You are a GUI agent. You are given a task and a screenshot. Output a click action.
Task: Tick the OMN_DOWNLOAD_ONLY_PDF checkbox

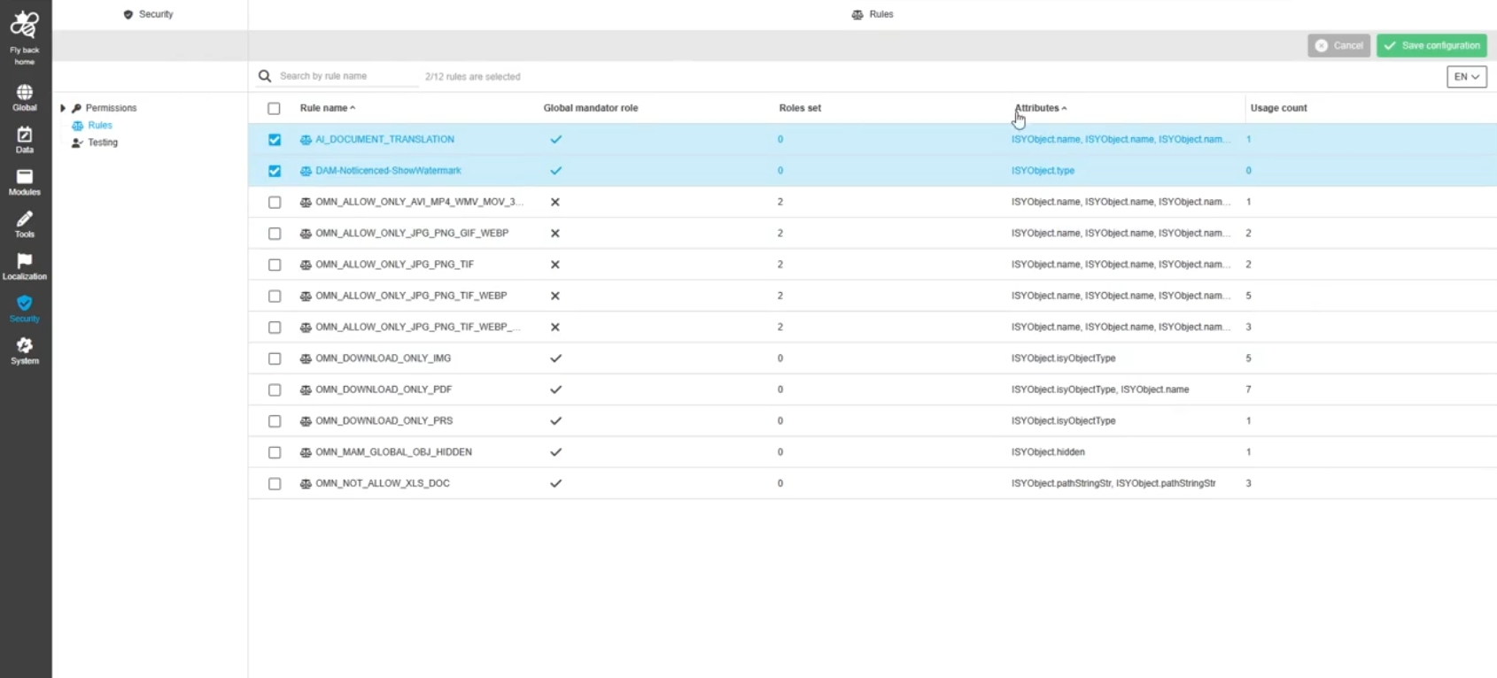pyautogui.click(x=275, y=390)
